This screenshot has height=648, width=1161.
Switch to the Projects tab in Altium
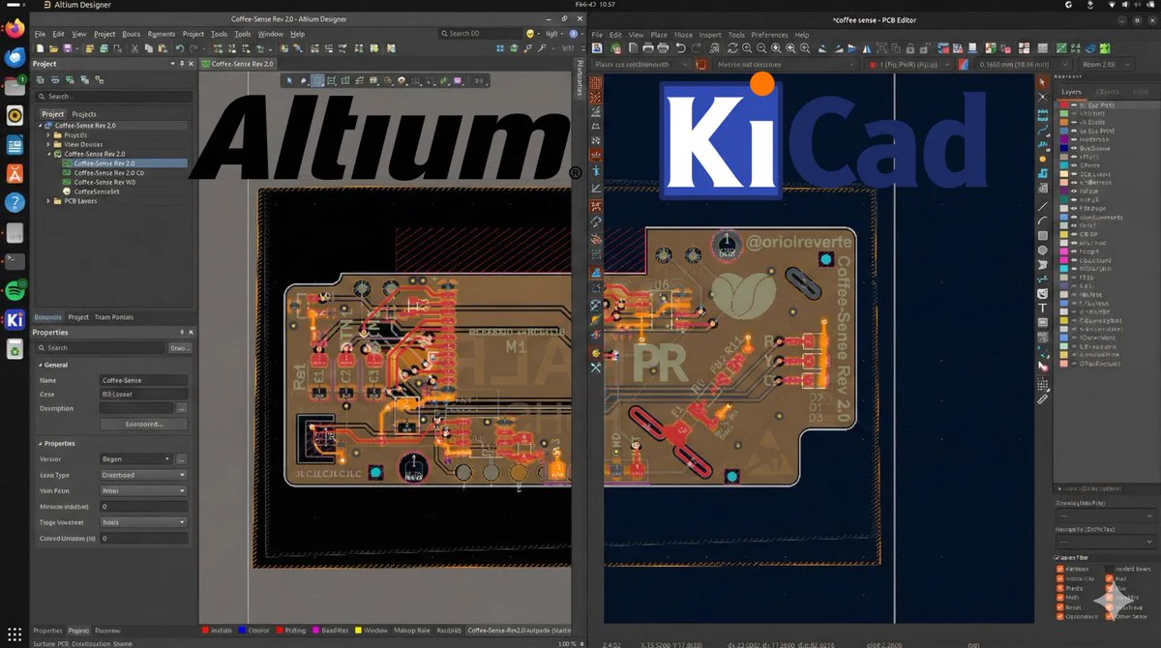pos(84,114)
